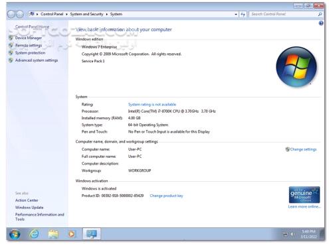Image resolution: width=329 pixels, height=246 pixels.
Task: Open Windows Media Player taskbar icon
Action: [71, 234]
